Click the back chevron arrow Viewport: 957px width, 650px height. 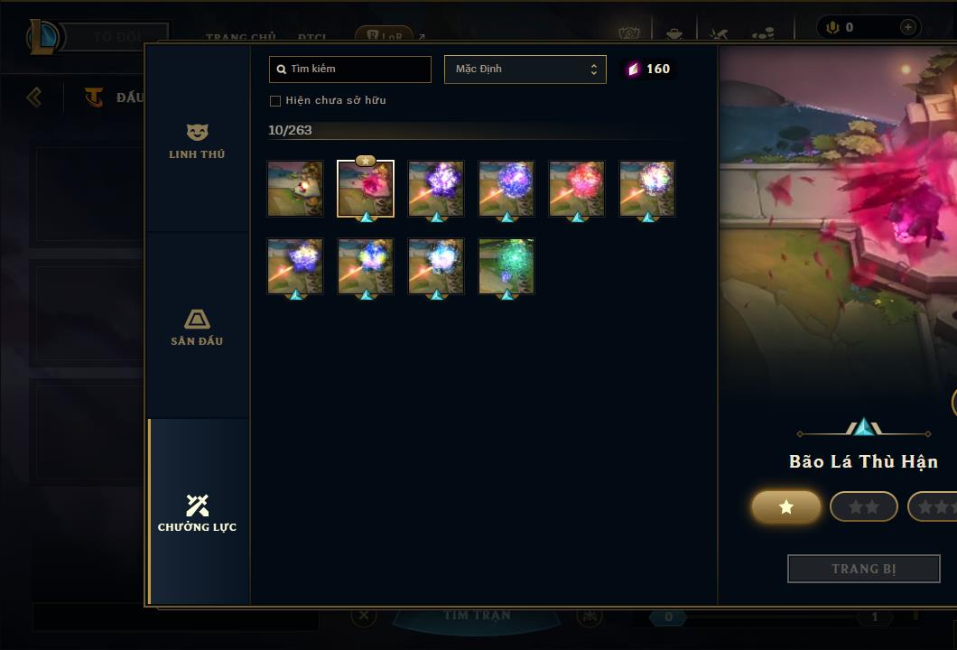coord(34,97)
